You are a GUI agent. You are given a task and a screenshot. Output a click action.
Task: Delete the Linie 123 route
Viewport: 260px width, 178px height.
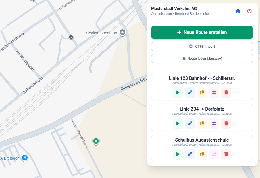[x=226, y=92]
